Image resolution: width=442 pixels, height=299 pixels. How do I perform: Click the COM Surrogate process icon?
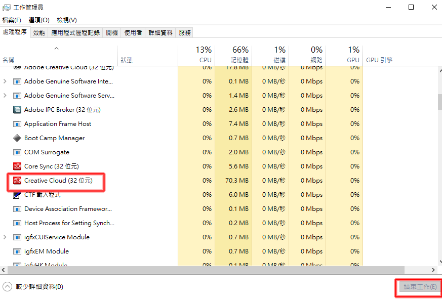[x=18, y=152]
